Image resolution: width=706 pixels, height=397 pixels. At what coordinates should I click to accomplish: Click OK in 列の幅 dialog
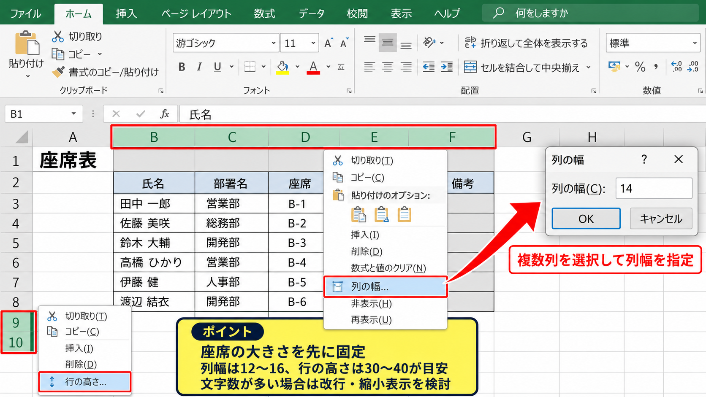[586, 219]
